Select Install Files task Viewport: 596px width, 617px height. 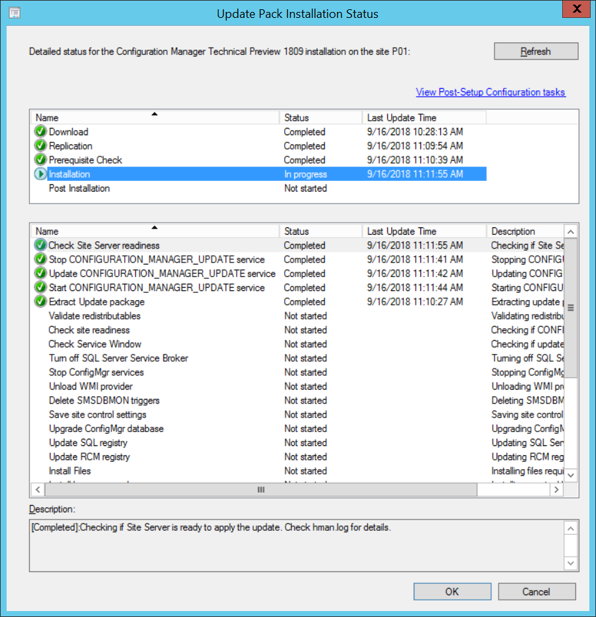click(x=297, y=471)
